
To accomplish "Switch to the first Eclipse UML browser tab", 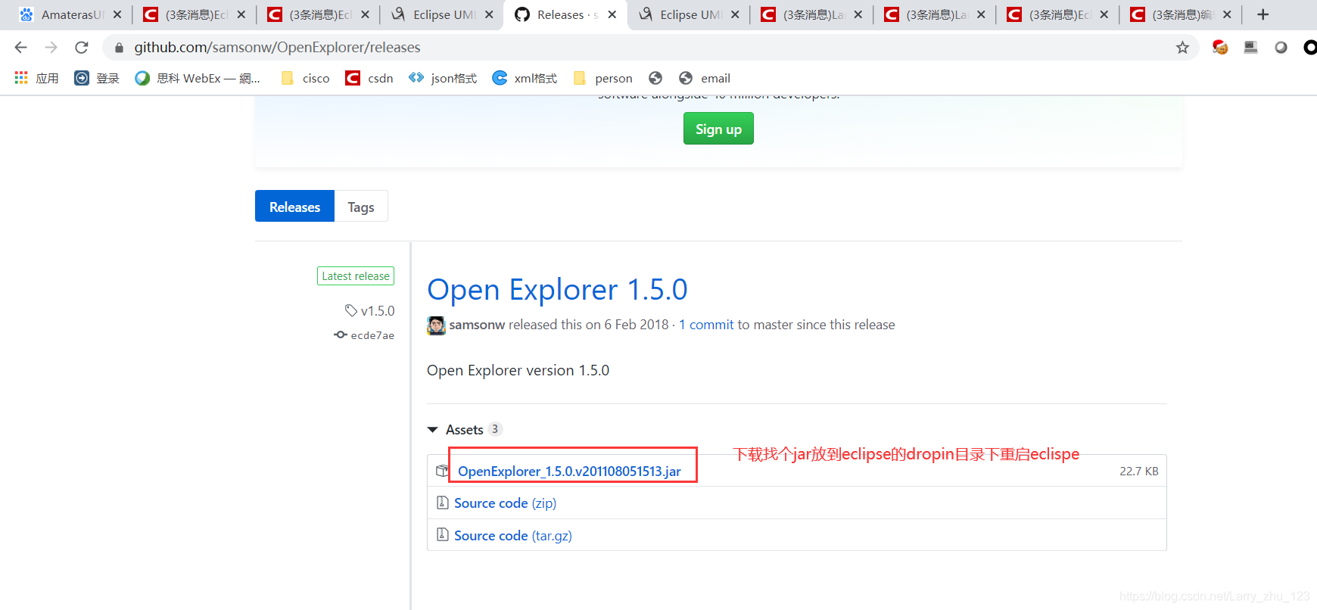I will tap(444, 14).
